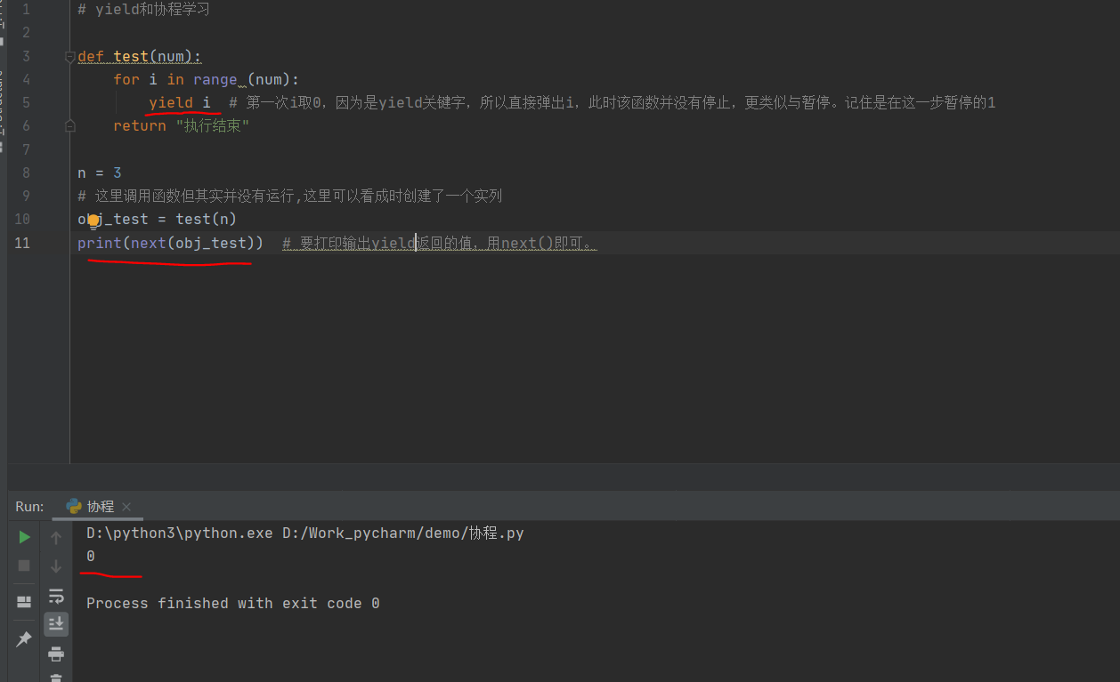Click the output value '0' in console
The image size is (1120, 682).
tap(91, 557)
